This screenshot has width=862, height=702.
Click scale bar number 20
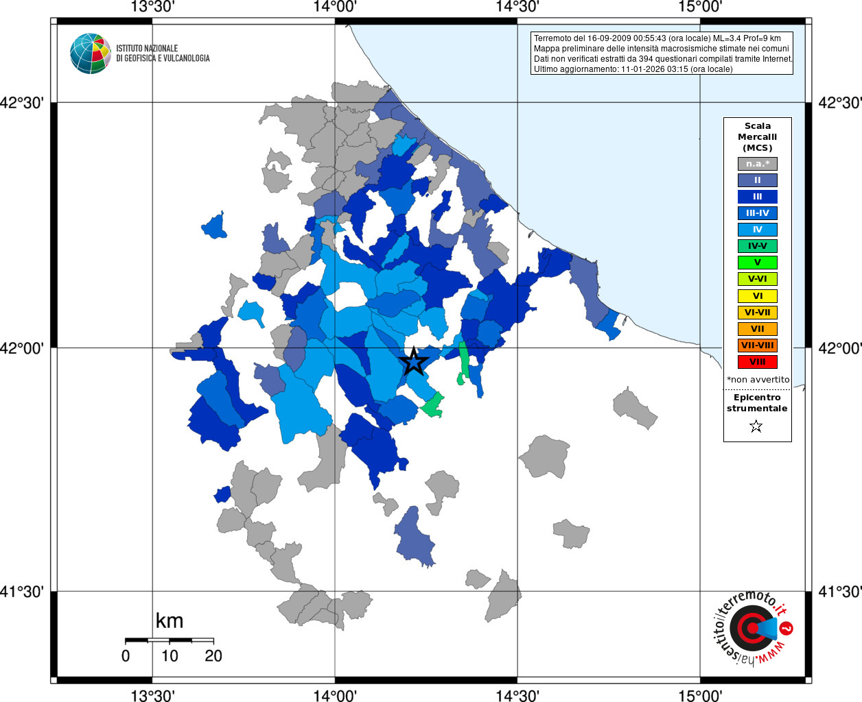click(213, 656)
